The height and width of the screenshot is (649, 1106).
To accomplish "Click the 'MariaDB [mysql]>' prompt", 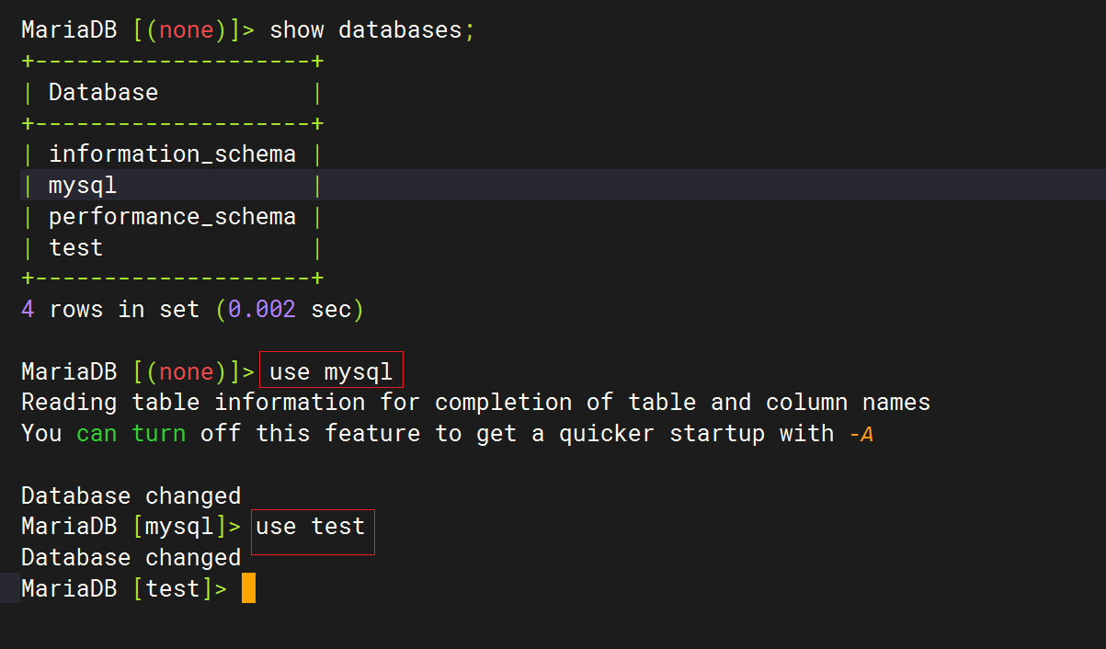I will [131, 527].
